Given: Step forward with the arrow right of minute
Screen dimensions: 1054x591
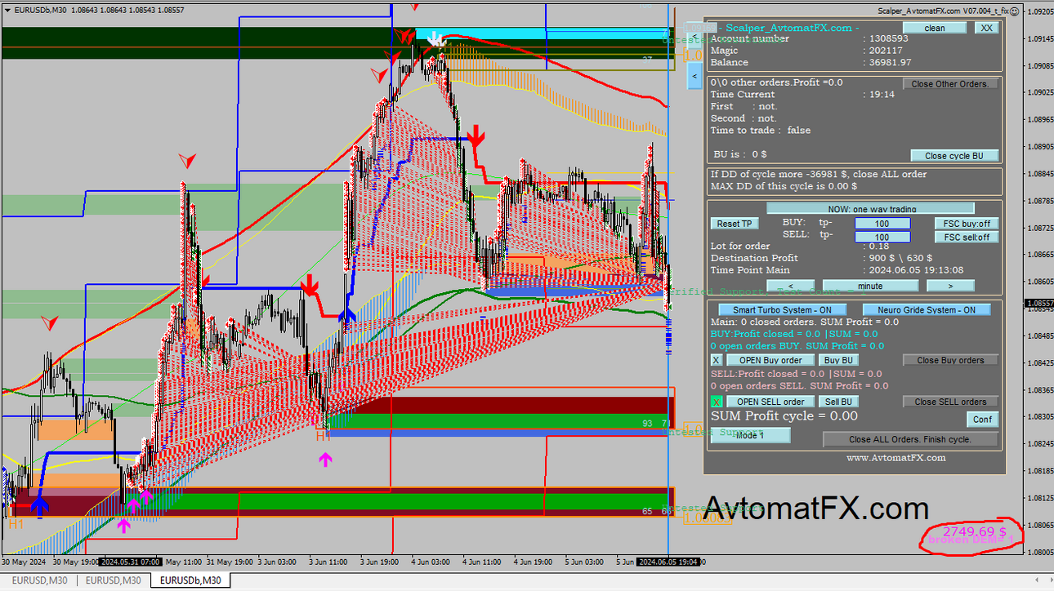Looking at the screenshot, I should click(950, 286).
